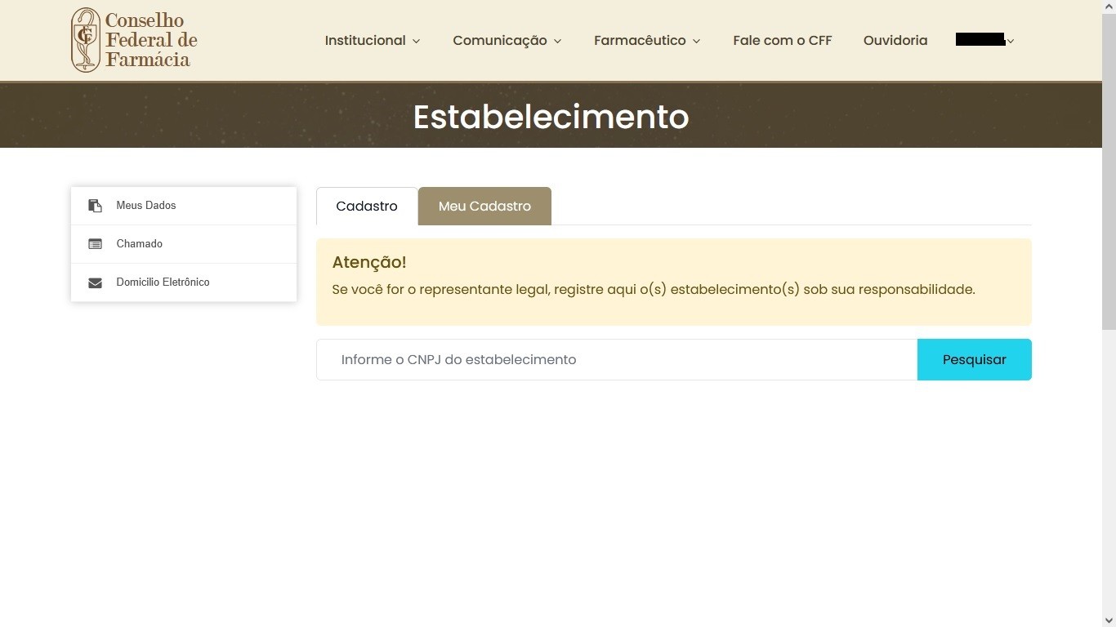1116x627 pixels.
Task: Go to Fale com o CFF
Action: coord(782,41)
